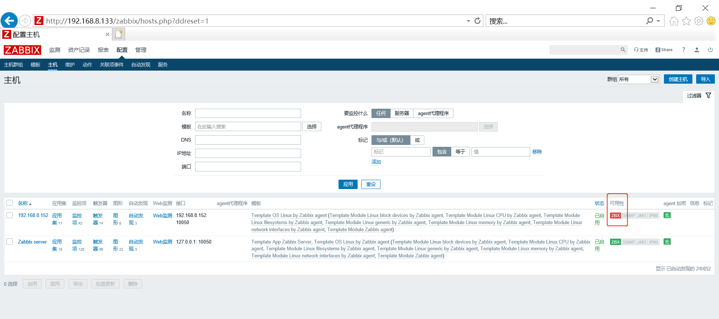Click the template 选择 button
Viewport: 719px width, 319px height.
312,127
